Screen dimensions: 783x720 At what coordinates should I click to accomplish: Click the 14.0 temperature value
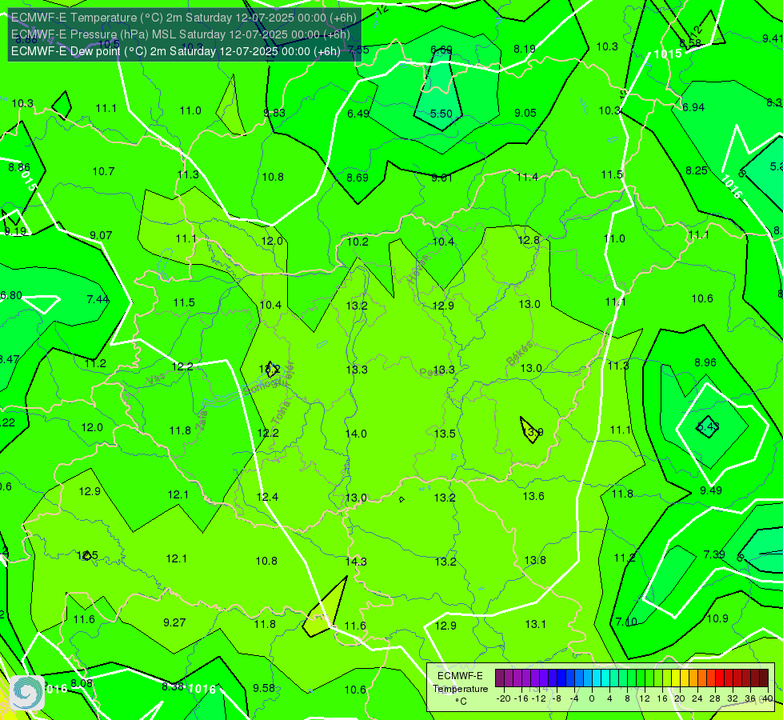point(356,434)
